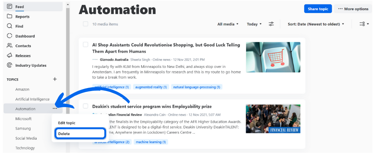Add a new topic with plus icon

coord(55,79)
